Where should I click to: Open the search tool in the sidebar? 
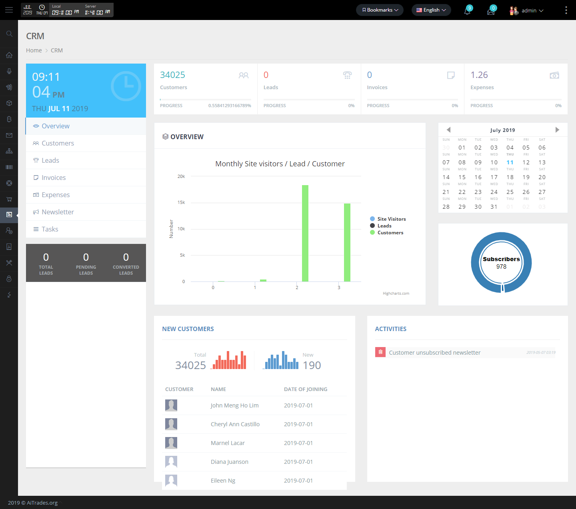click(x=9, y=34)
